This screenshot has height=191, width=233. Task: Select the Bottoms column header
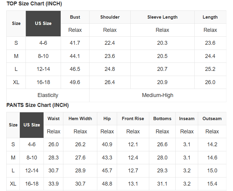click(162, 119)
